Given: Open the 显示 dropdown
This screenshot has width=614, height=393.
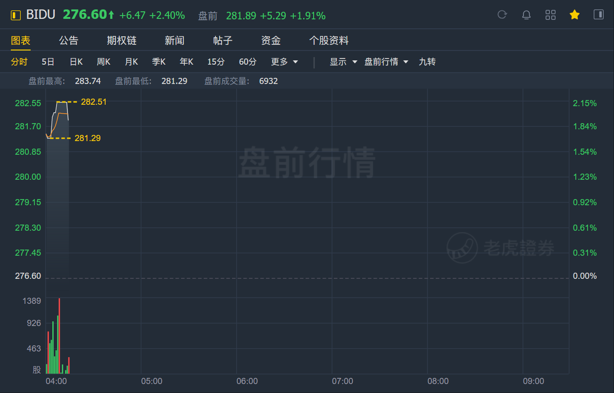Looking at the screenshot, I should coord(343,62).
